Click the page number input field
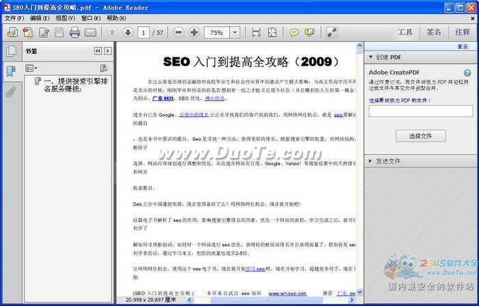 pos(144,32)
